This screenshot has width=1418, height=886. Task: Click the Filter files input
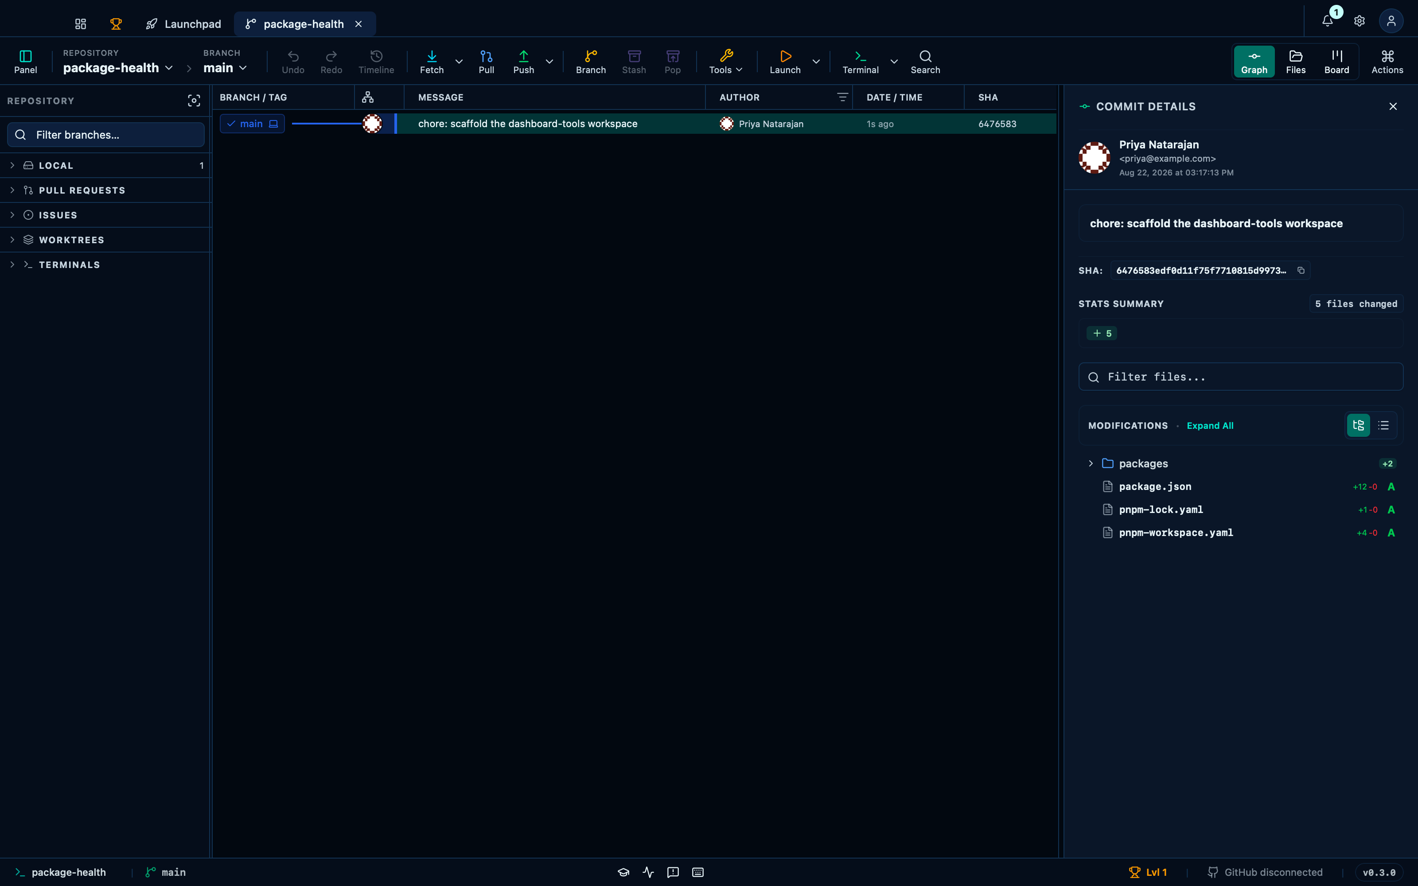point(1240,377)
